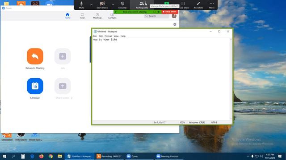Viewport: 286px width, 160px height.
Task: Open Schedule calendar button
Action: (x=35, y=86)
